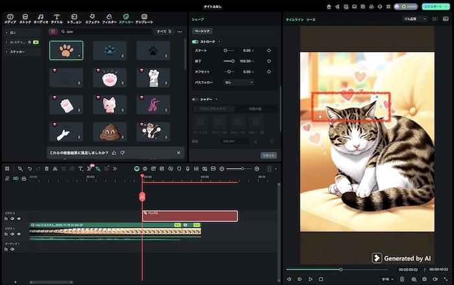Screen dimensions: 454x285
Task: Toggle the Stroke (ストローク) switch
Action: [195, 41]
